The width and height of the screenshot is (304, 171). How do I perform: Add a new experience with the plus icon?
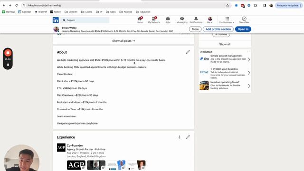[180, 137]
